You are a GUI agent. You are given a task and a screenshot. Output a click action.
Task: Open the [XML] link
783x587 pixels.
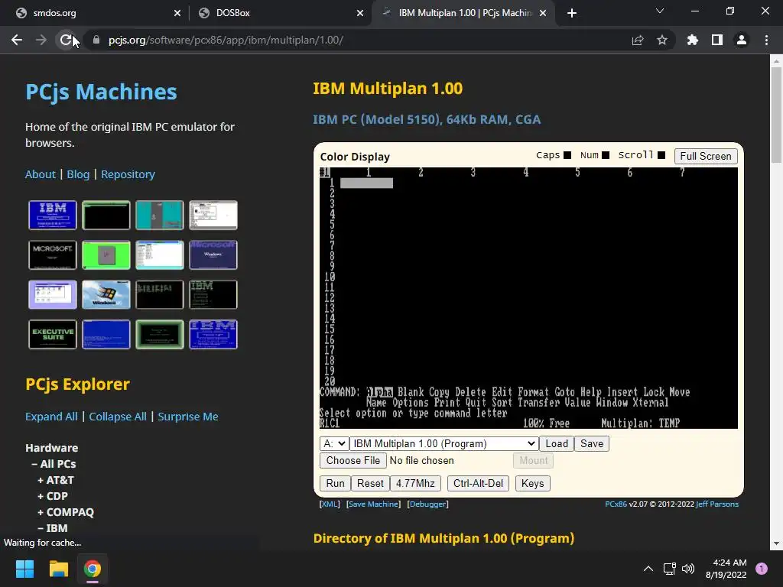tap(330, 504)
